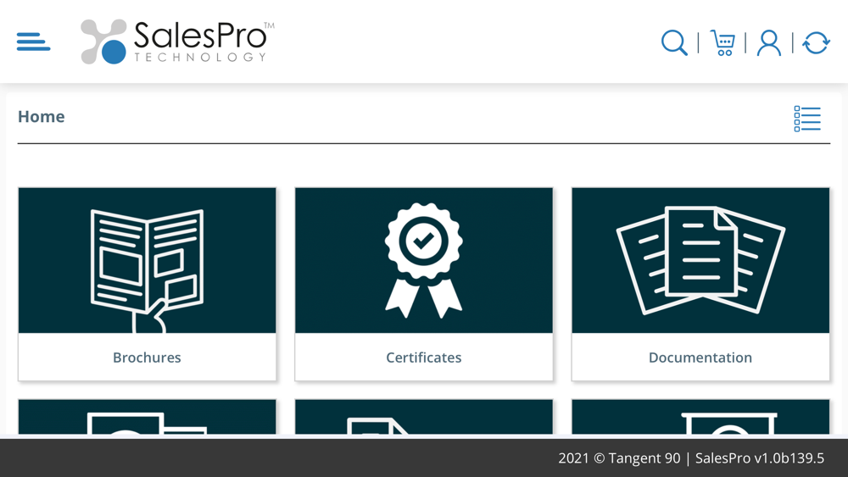Click the Certificates label
The height and width of the screenshot is (477, 848).
pyautogui.click(x=424, y=358)
